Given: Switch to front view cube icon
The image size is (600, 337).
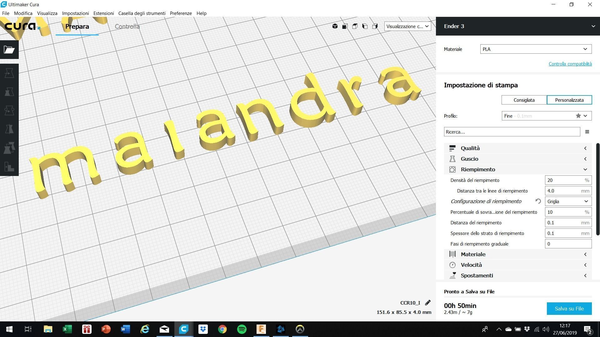Looking at the screenshot, I should pyautogui.click(x=345, y=26).
